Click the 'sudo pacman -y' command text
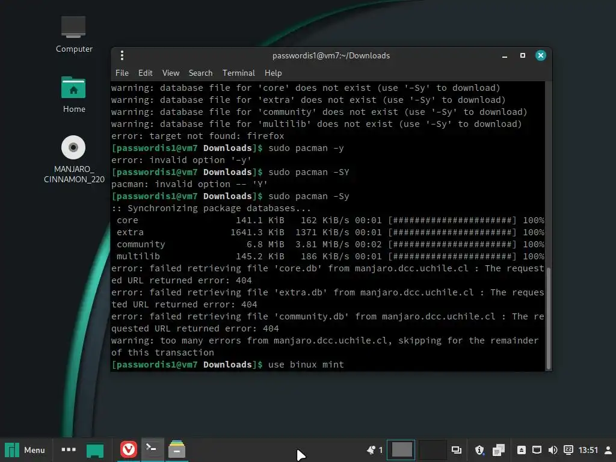Viewport: 616px width, 462px height. click(x=306, y=148)
